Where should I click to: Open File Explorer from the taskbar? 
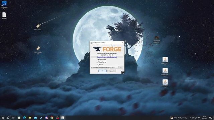(30, 118)
